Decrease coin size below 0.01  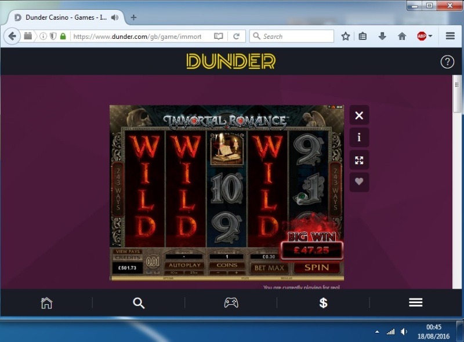pos(149,272)
